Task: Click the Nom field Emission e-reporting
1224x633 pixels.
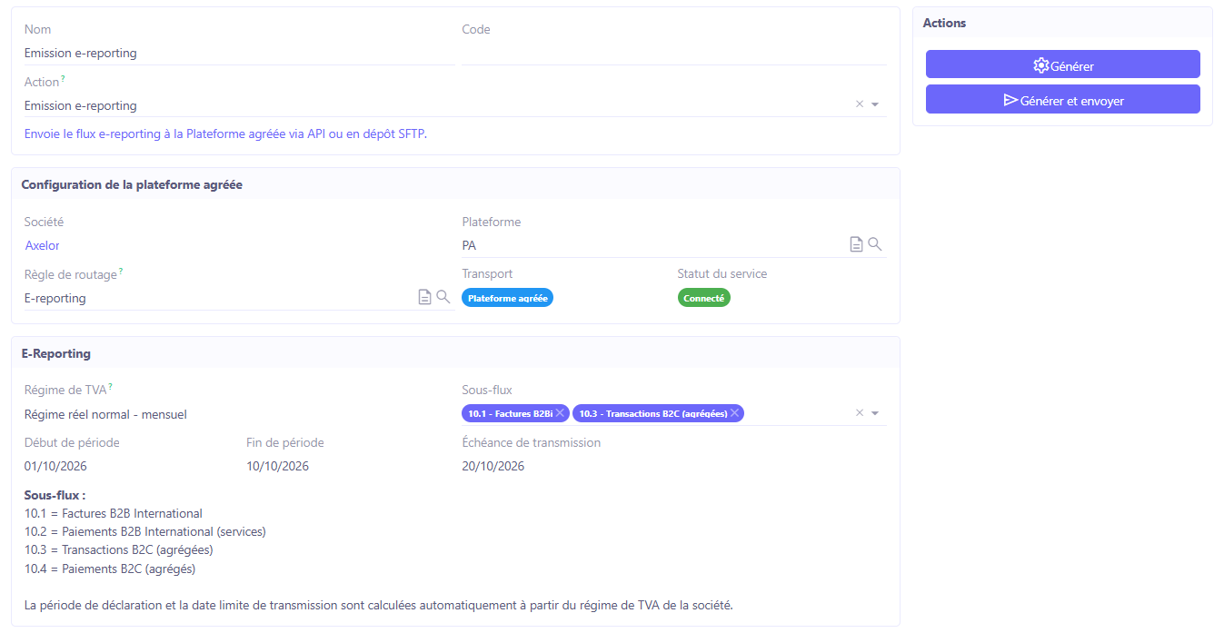Action: [240, 53]
